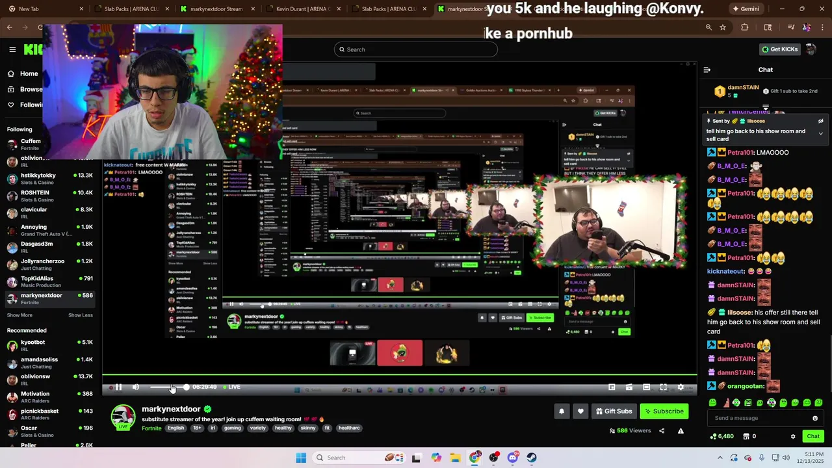The image size is (832, 468).
Task: Click the Kick search box
Action: pyautogui.click(x=416, y=49)
